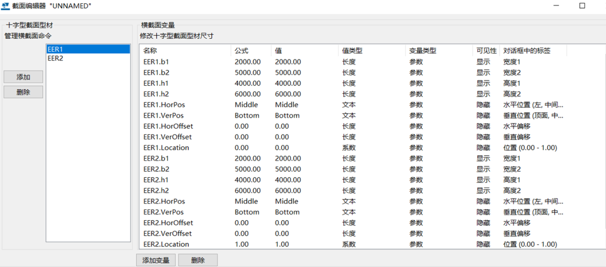
Task: Toggle visibility cell 隐藏 for EER2.Location
Action: [483, 244]
